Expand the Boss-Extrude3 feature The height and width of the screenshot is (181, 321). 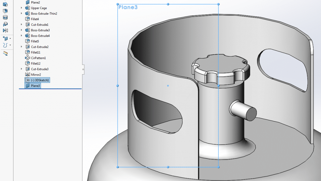[21, 30]
